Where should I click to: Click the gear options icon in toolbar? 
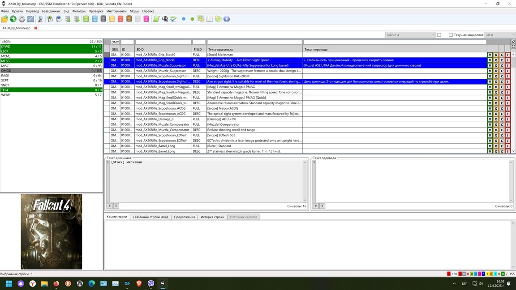tap(21, 19)
